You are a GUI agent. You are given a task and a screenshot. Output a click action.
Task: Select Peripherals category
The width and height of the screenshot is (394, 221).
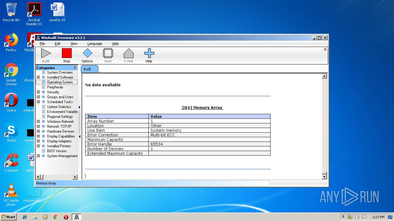point(55,87)
